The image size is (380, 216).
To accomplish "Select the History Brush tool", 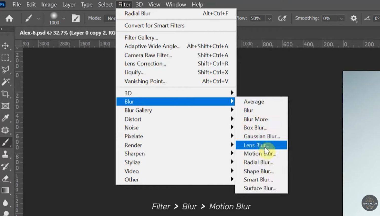I will pyautogui.click(x=5, y=166).
